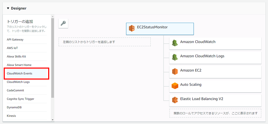Add DynamoDB trigger

[14, 107]
